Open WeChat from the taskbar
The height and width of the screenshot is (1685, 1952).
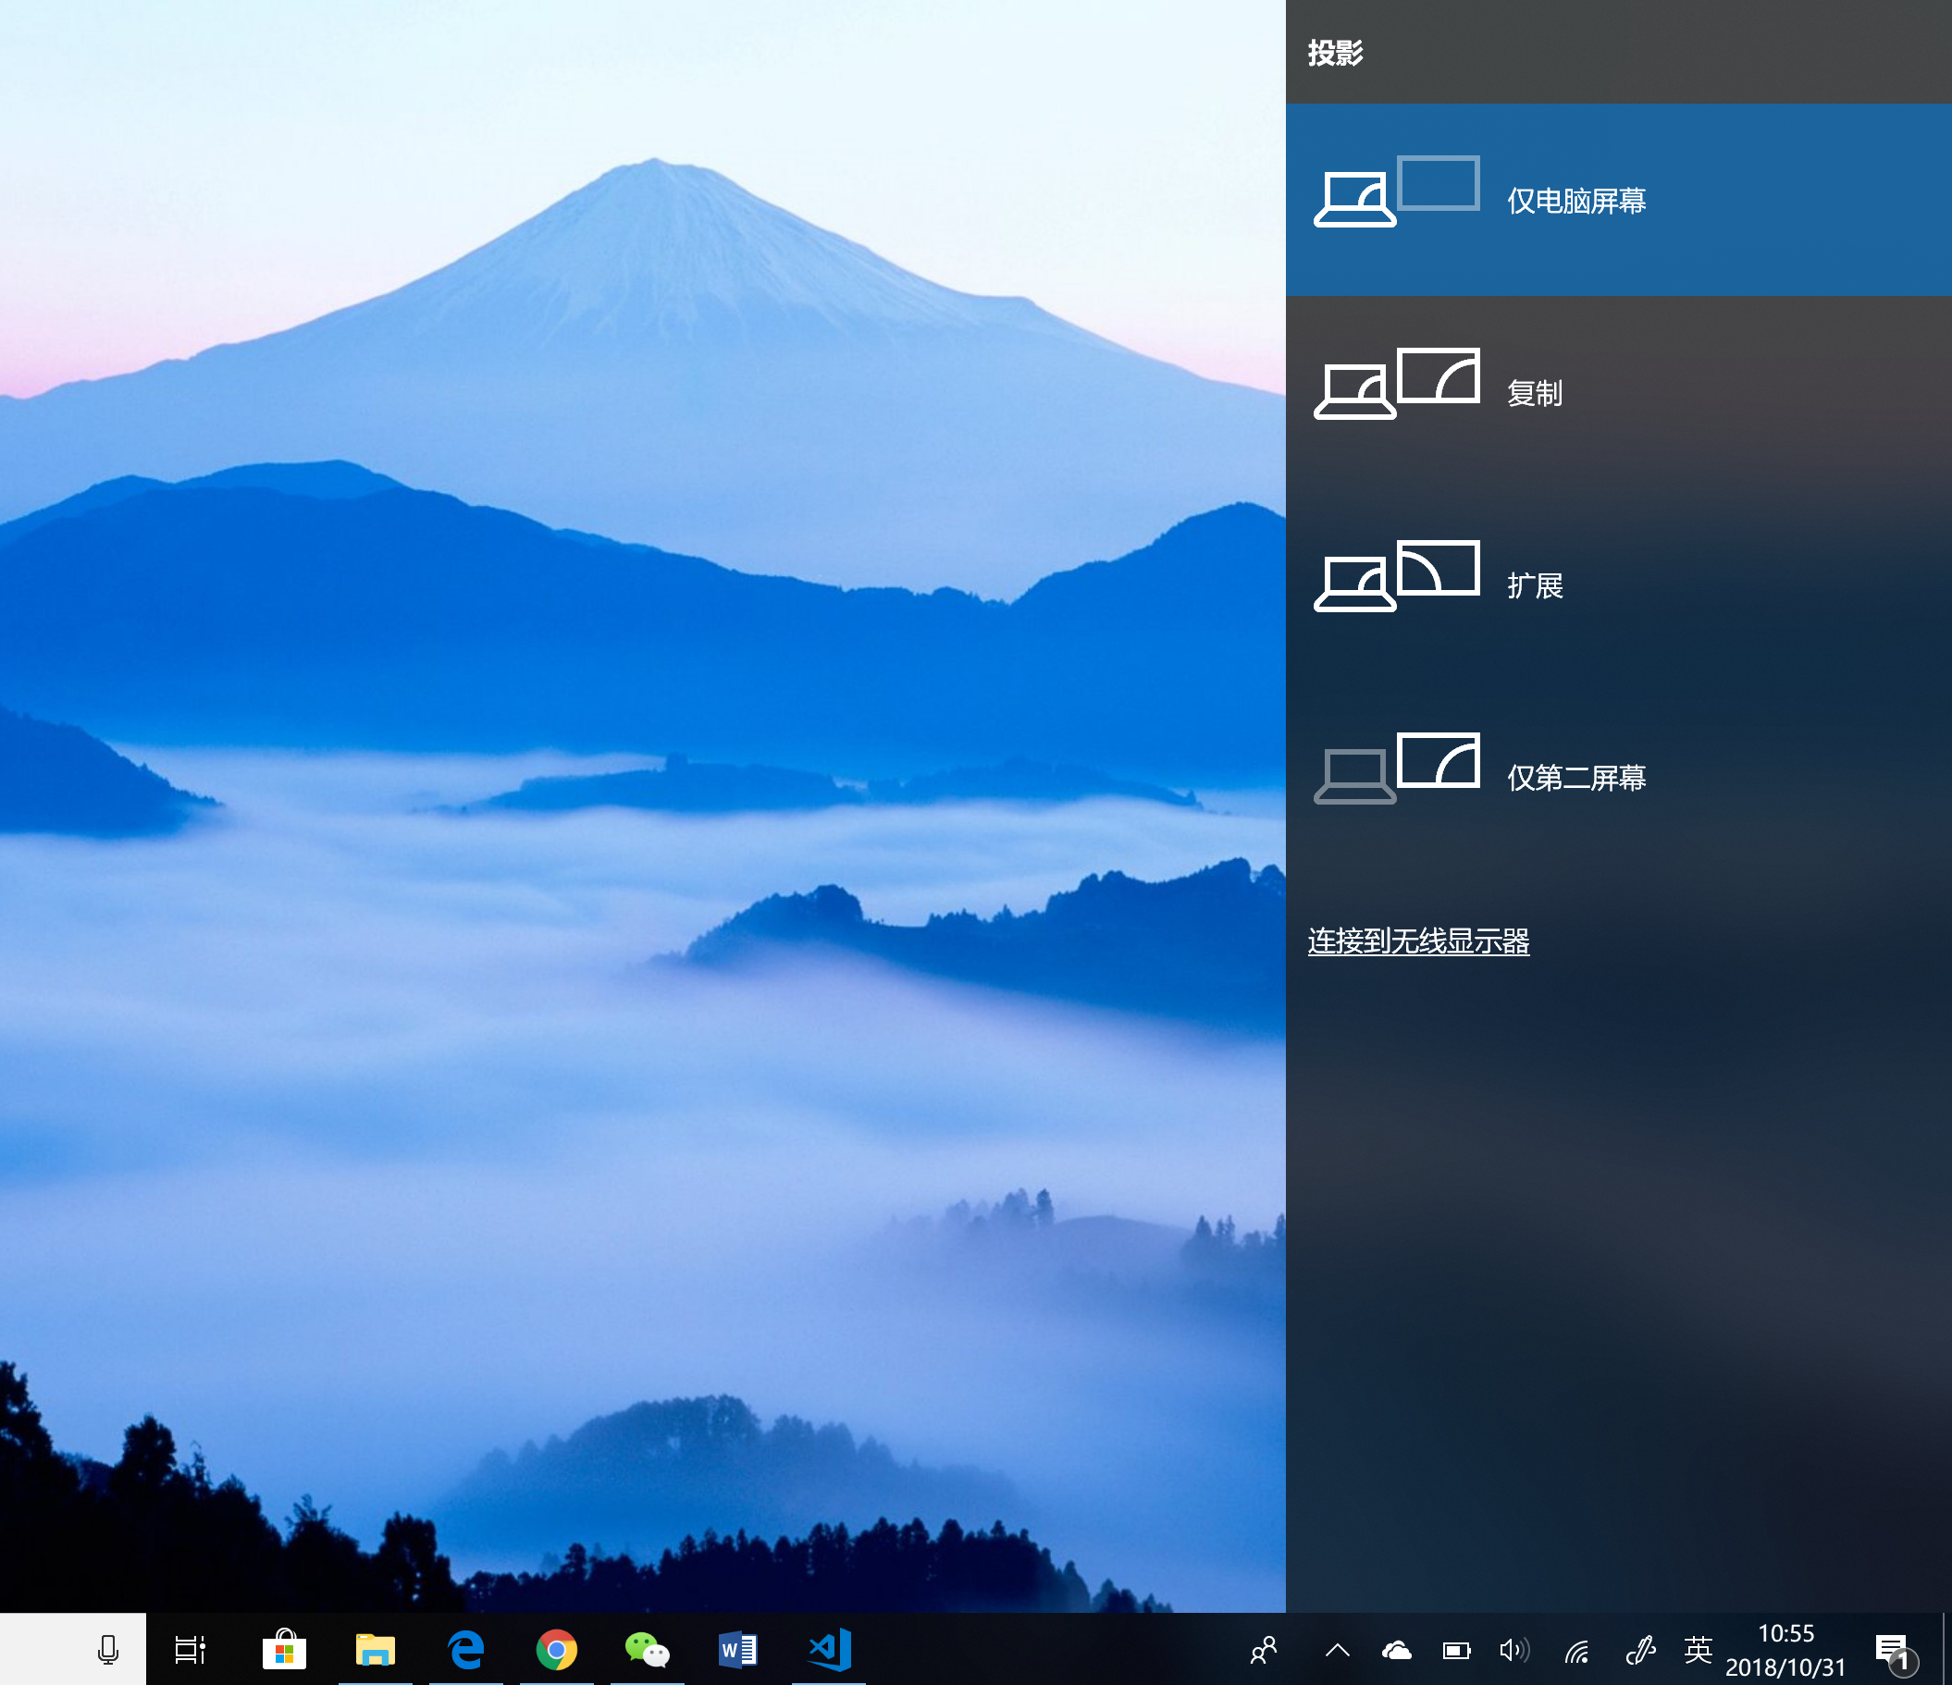coord(648,1649)
